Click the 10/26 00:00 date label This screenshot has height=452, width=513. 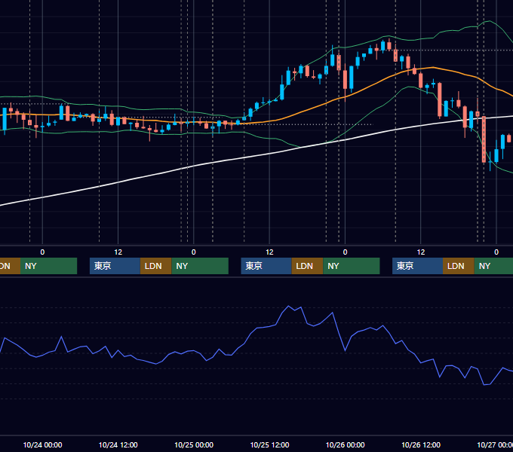[x=346, y=444]
